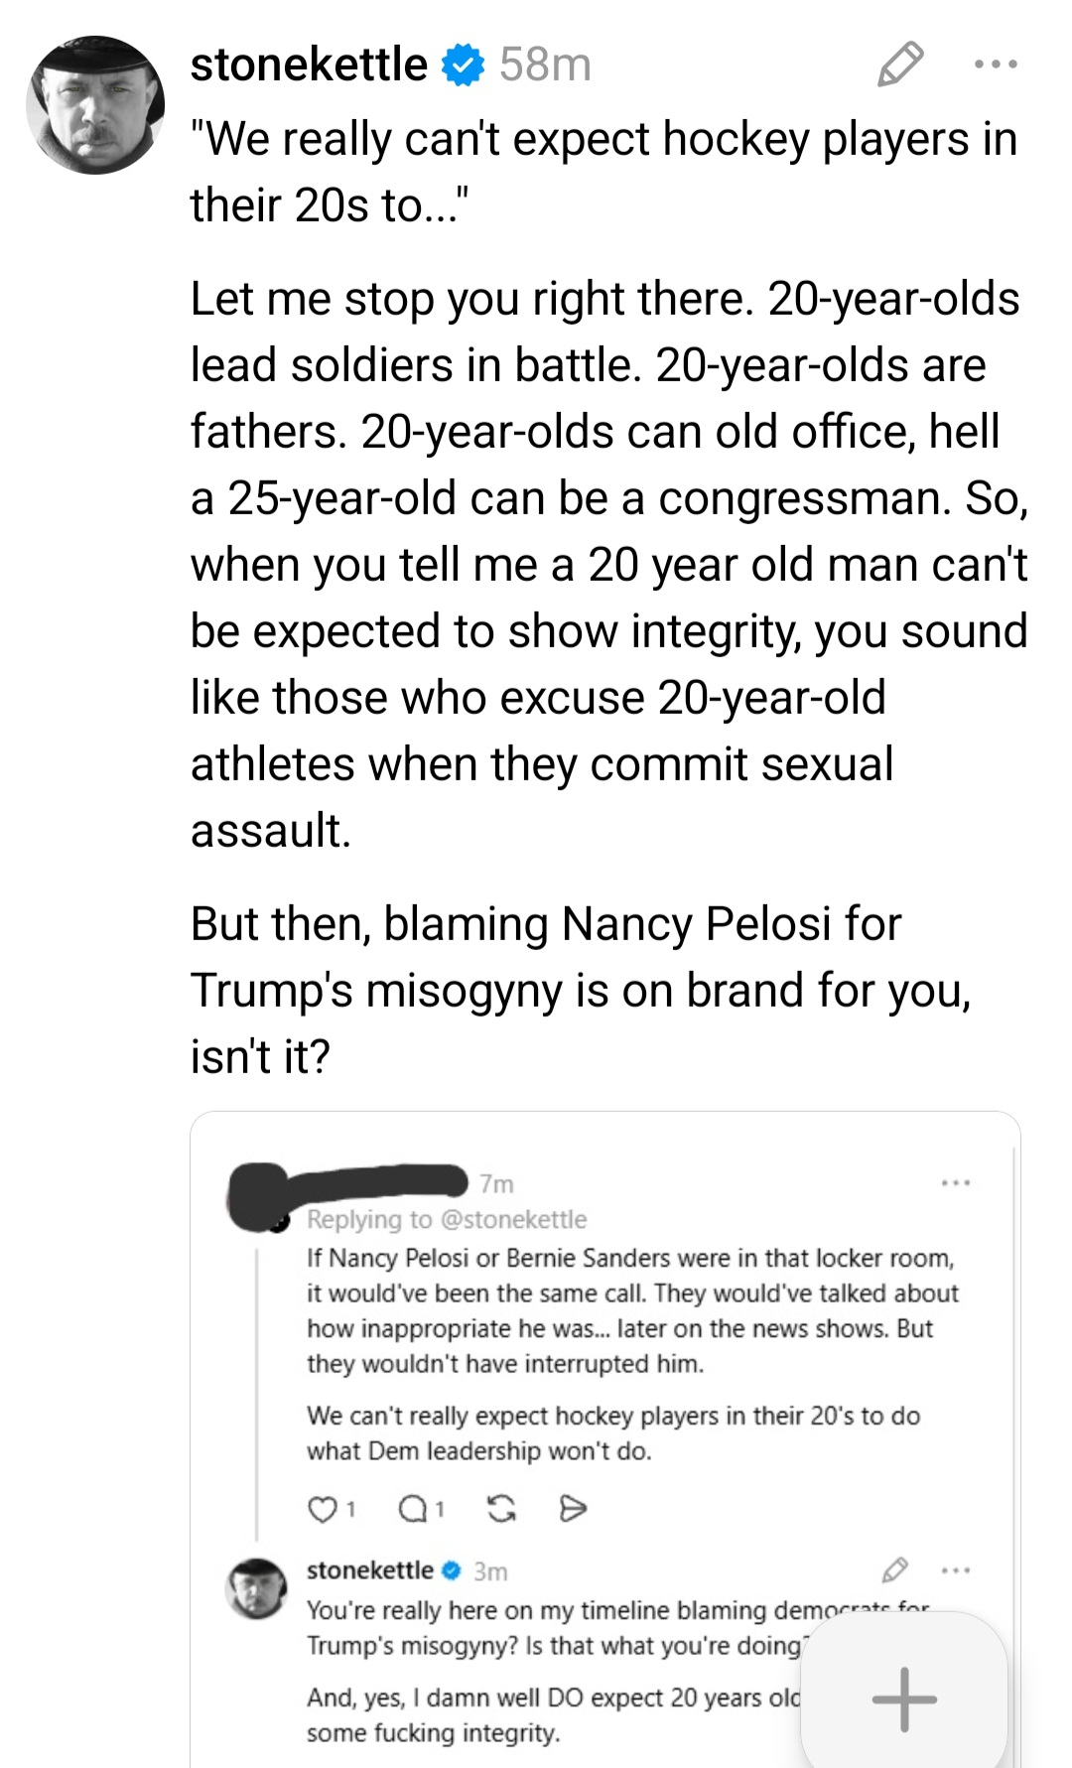This screenshot has height=1768, width=1072.
Task: Tap the share arrow icon on quoted reply
Action: point(574,1510)
